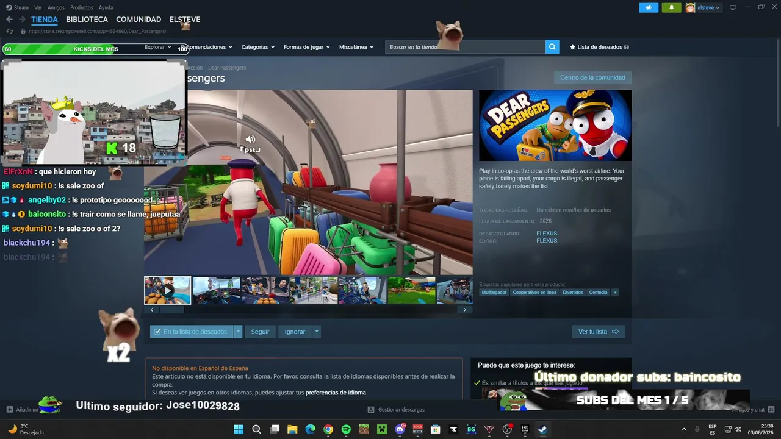Open the COMUNIDAD tab
Screen dimensions: 781x439
point(139,20)
